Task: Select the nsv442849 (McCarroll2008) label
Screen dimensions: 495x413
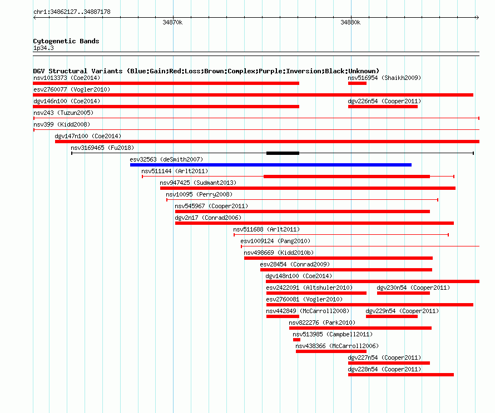Action: pyautogui.click(x=308, y=311)
